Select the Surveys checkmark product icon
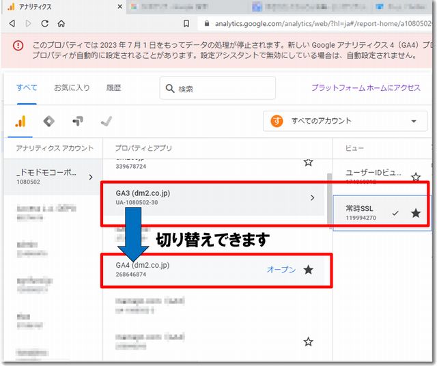 pos(107,122)
